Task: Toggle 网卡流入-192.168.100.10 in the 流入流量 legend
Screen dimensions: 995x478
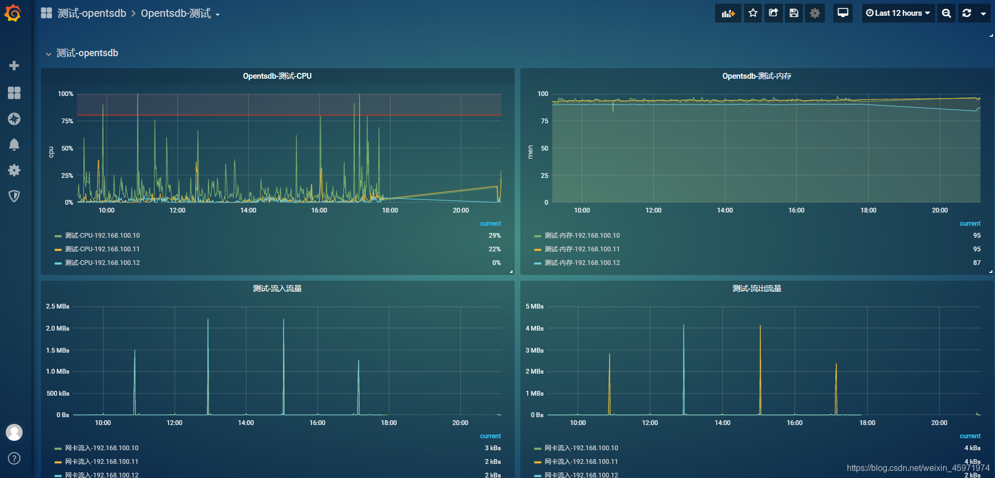Action: click(x=102, y=448)
